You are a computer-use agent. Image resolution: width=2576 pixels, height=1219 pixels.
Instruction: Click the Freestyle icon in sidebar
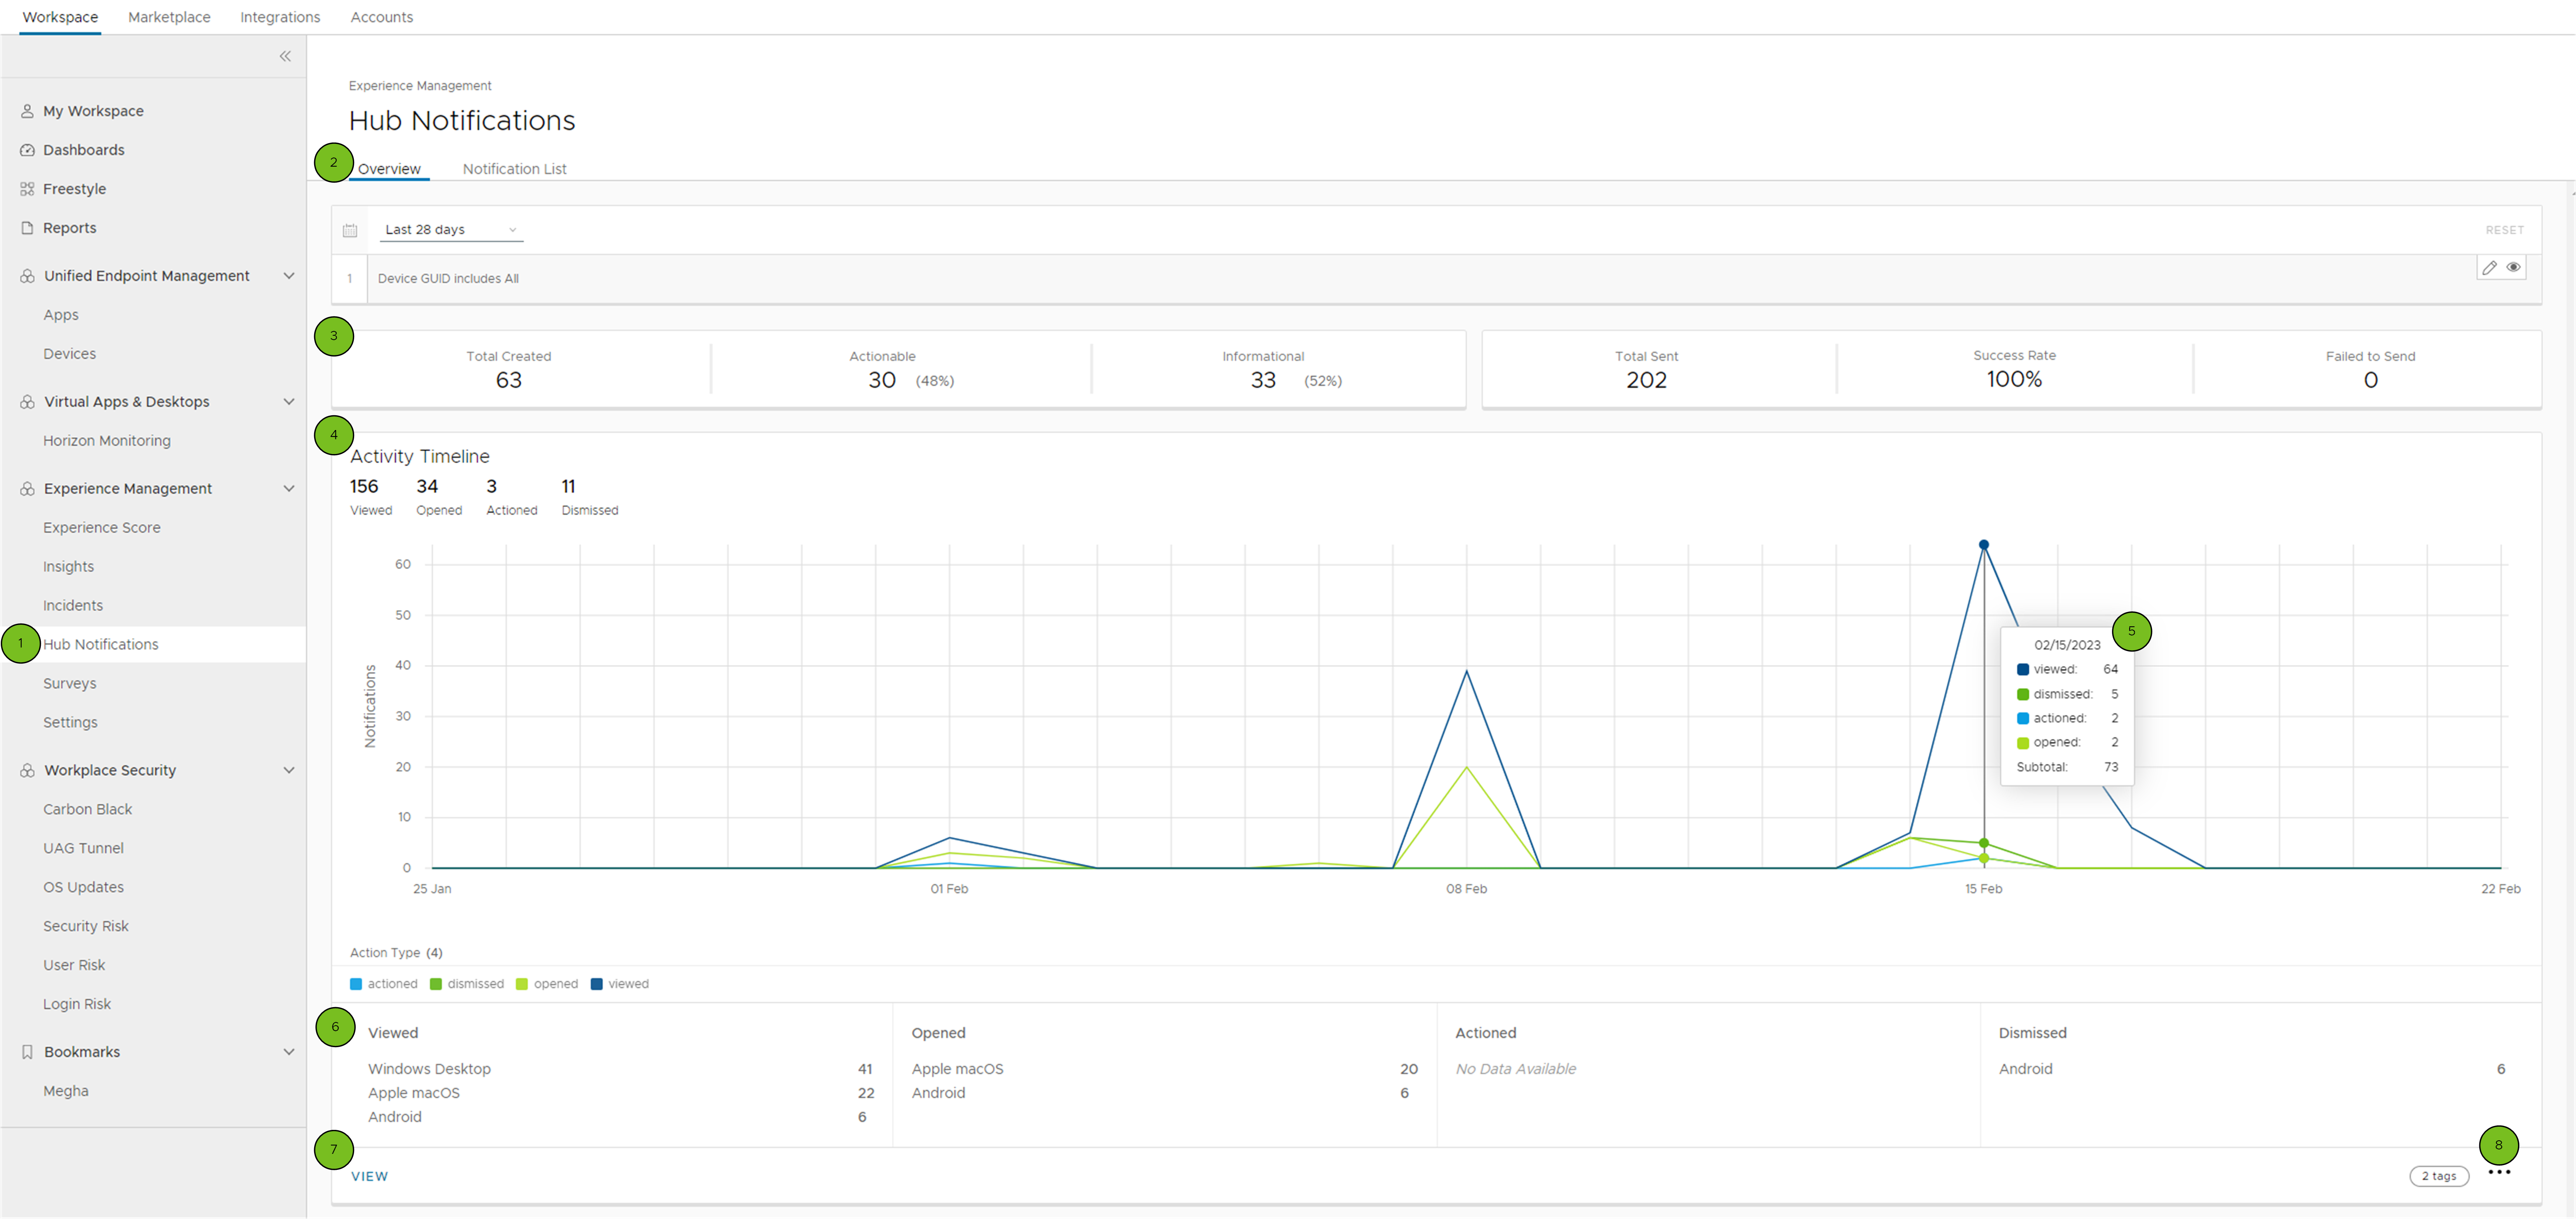pos(27,189)
